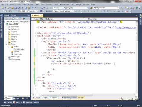Open the Debug configuration dropdown
Viewport: 142px width, 107px height.
(x=59, y=8)
